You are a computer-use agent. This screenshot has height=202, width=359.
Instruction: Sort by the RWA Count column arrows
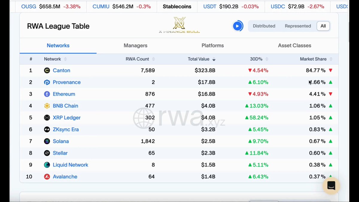point(153,59)
